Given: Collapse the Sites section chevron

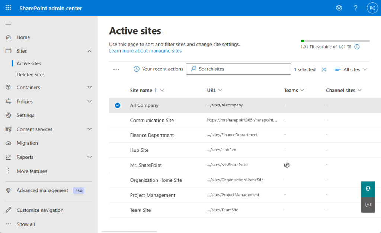Looking at the screenshot, I should (x=89, y=51).
